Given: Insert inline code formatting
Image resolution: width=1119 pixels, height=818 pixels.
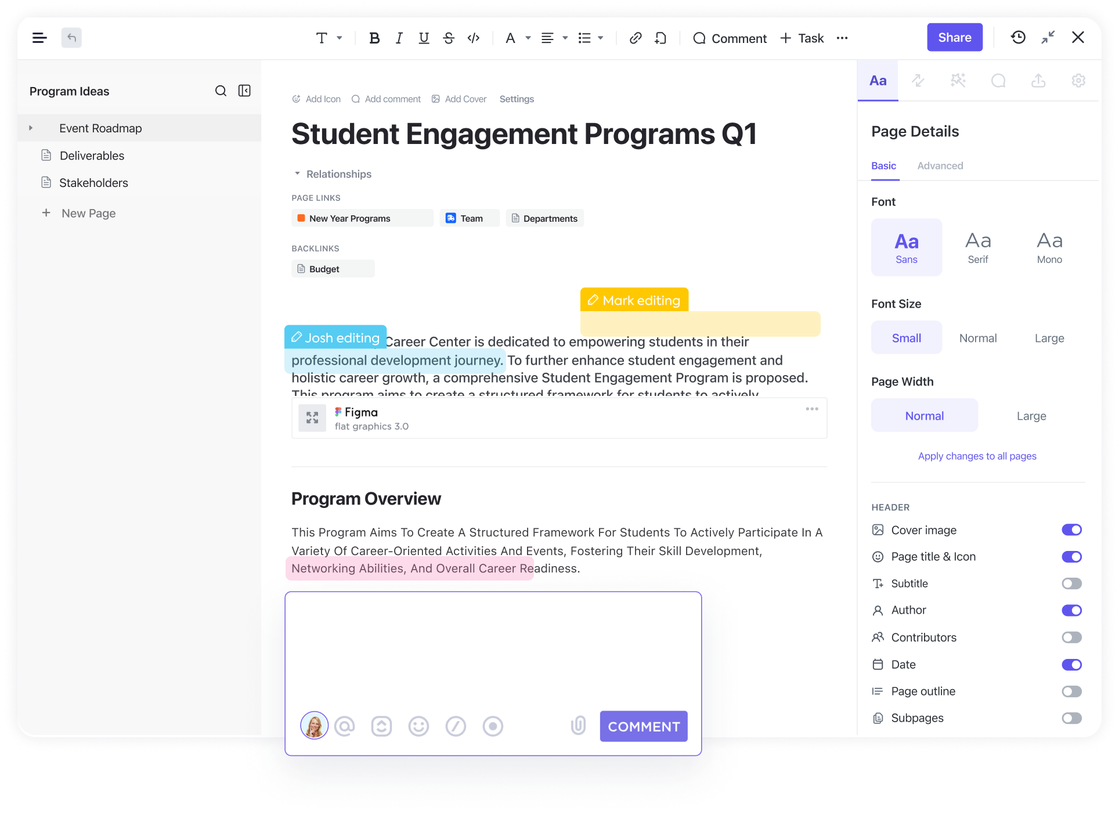Looking at the screenshot, I should (x=474, y=38).
